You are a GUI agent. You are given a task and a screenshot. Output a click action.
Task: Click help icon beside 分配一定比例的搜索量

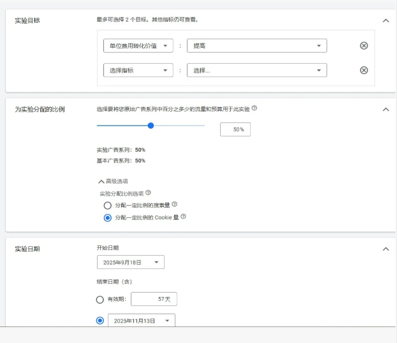[x=175, y=205]
